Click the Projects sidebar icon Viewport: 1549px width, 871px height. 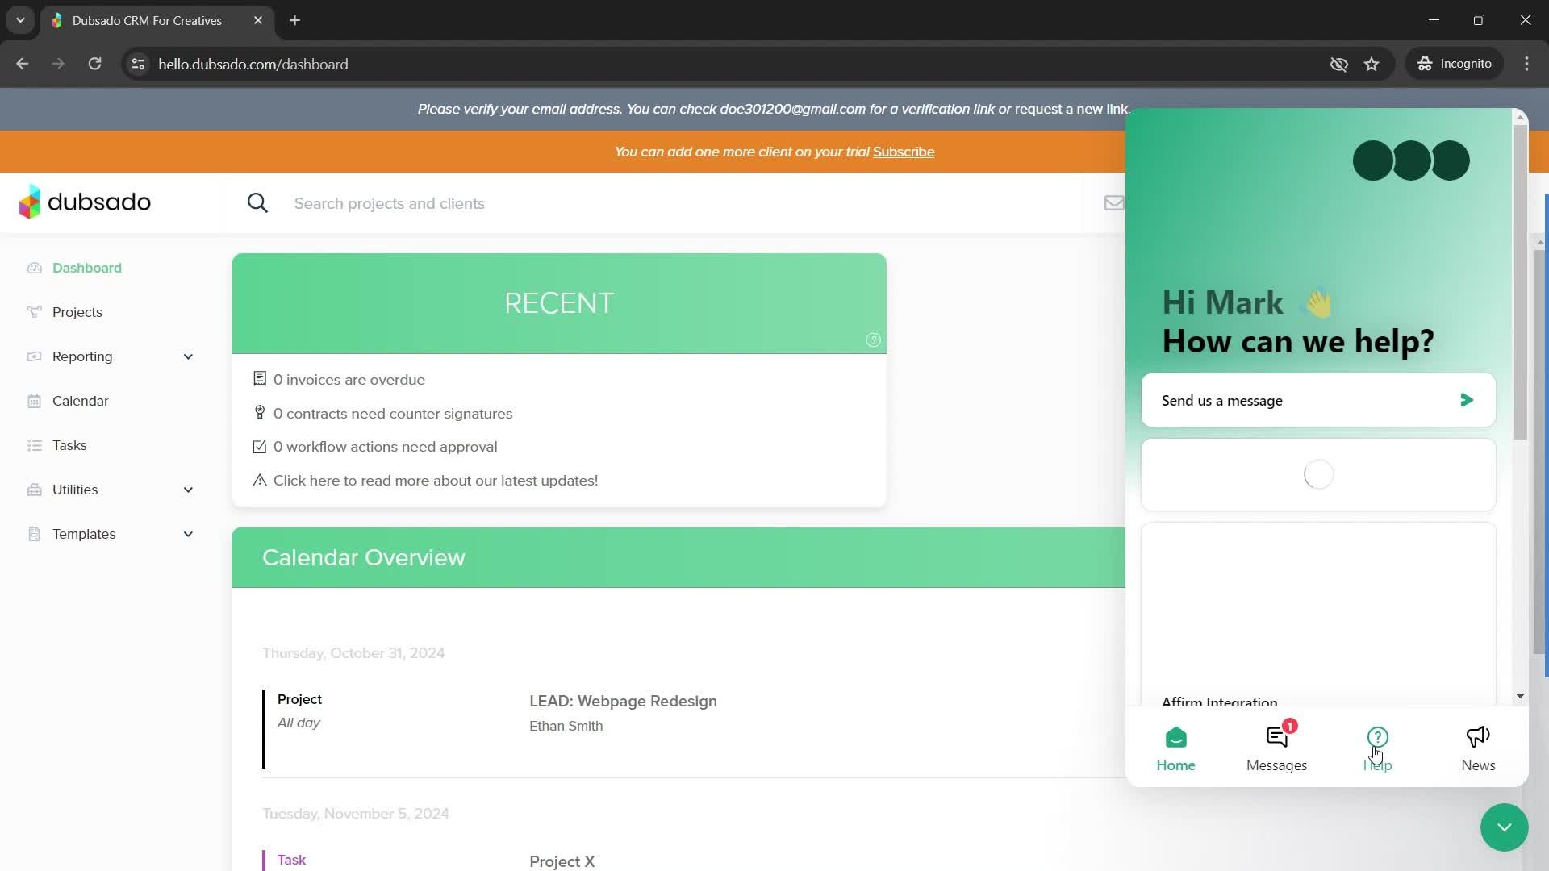tap(34, 312)
